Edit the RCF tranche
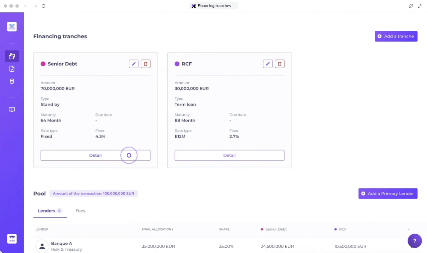The image size is (427, 253). 267,64
